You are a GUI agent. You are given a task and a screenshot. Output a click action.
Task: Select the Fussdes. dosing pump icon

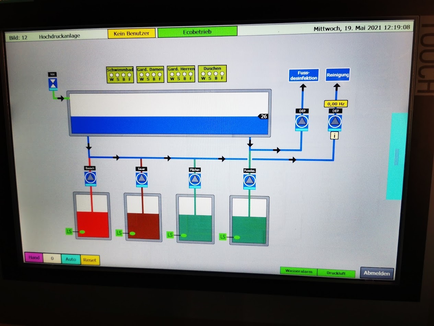coord(249,181)
